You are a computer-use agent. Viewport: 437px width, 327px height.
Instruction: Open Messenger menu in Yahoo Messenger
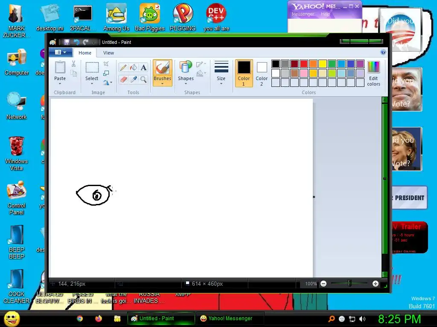tap(303, 14)
